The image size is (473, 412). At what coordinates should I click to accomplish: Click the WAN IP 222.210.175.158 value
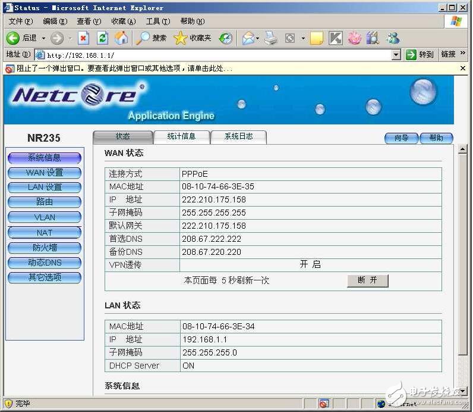213,200
